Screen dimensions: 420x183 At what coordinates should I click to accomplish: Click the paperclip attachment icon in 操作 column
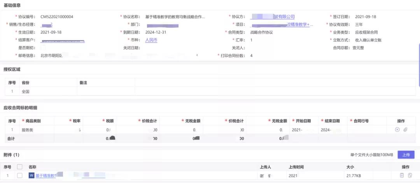(x=405, y=130)
